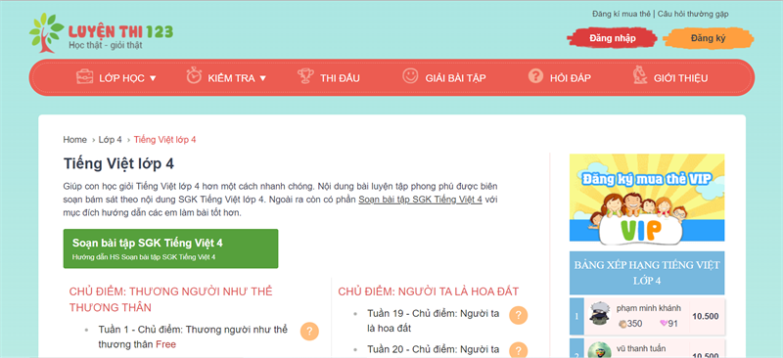Click the Tiếng Việt lớp 4 page title

118,163
